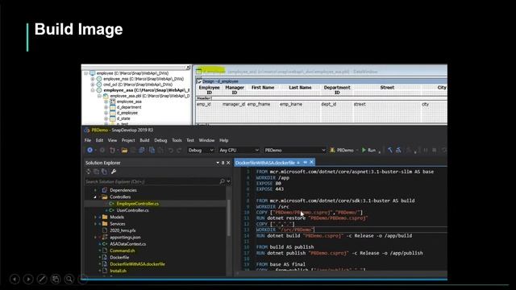The width and height of the screenshot is (516, 290).
Task: Click slideshow pen tool icon
Action: click(x=42, y=280)
